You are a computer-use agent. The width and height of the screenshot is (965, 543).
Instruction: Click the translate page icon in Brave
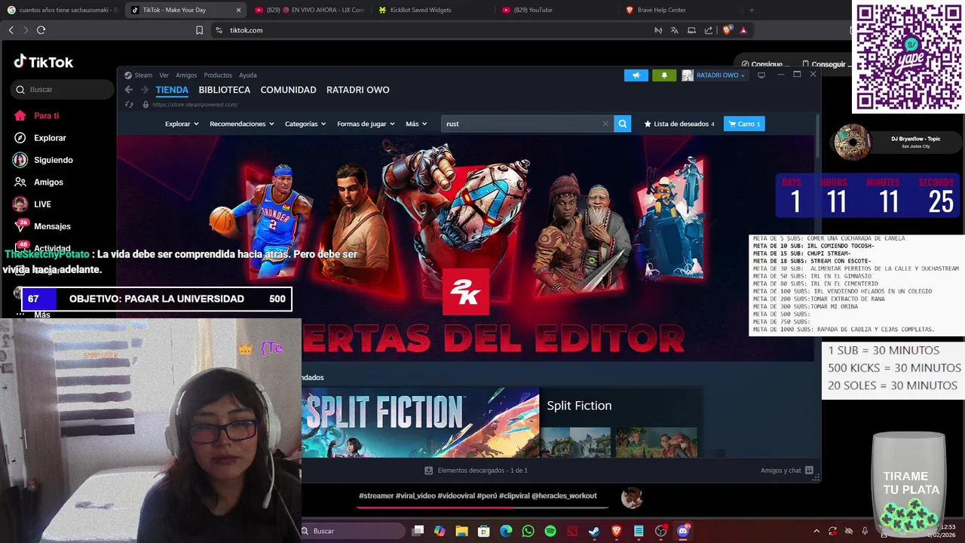point(674,30)
